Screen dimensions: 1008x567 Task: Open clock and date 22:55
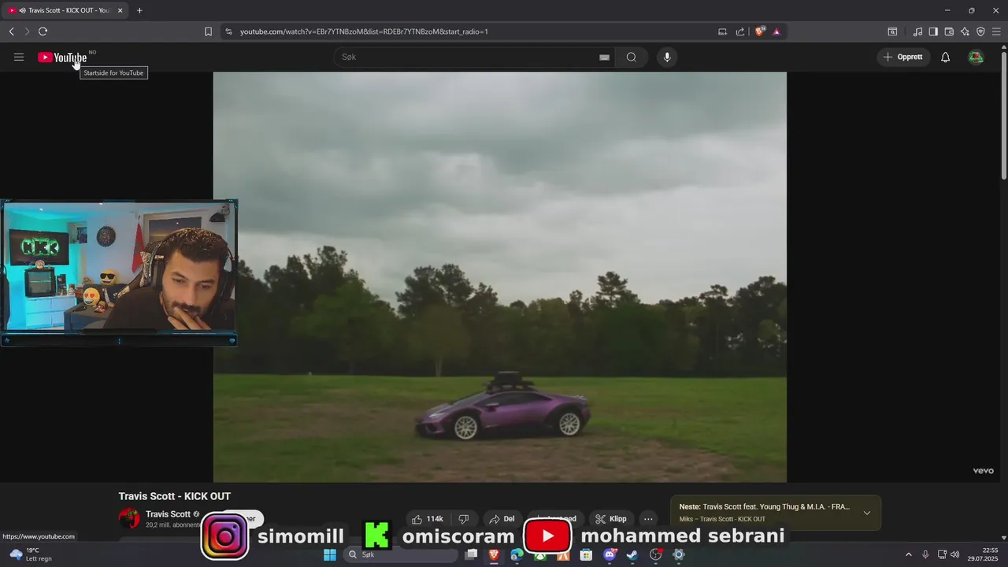point(983,554)
